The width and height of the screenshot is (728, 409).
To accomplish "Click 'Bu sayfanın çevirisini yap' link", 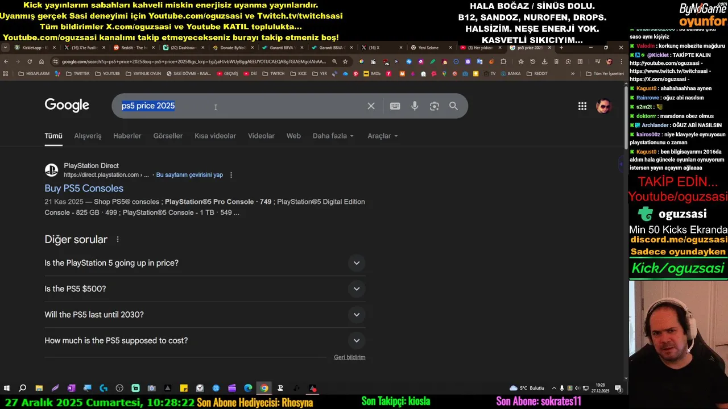I will pos(189,175).
